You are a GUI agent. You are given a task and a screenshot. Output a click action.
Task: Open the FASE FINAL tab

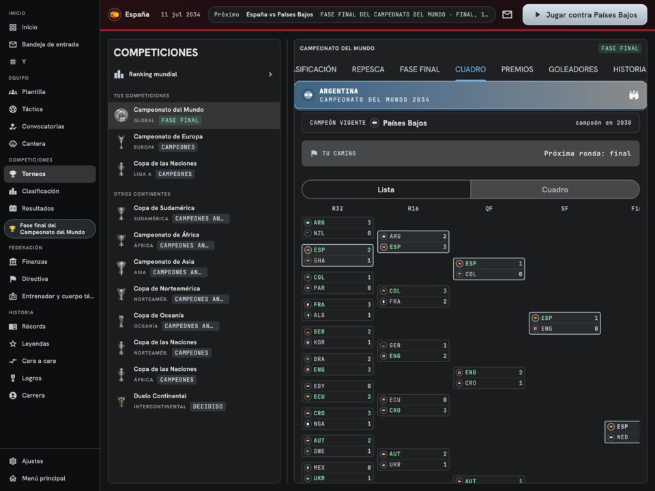click(x=420, y=70)
